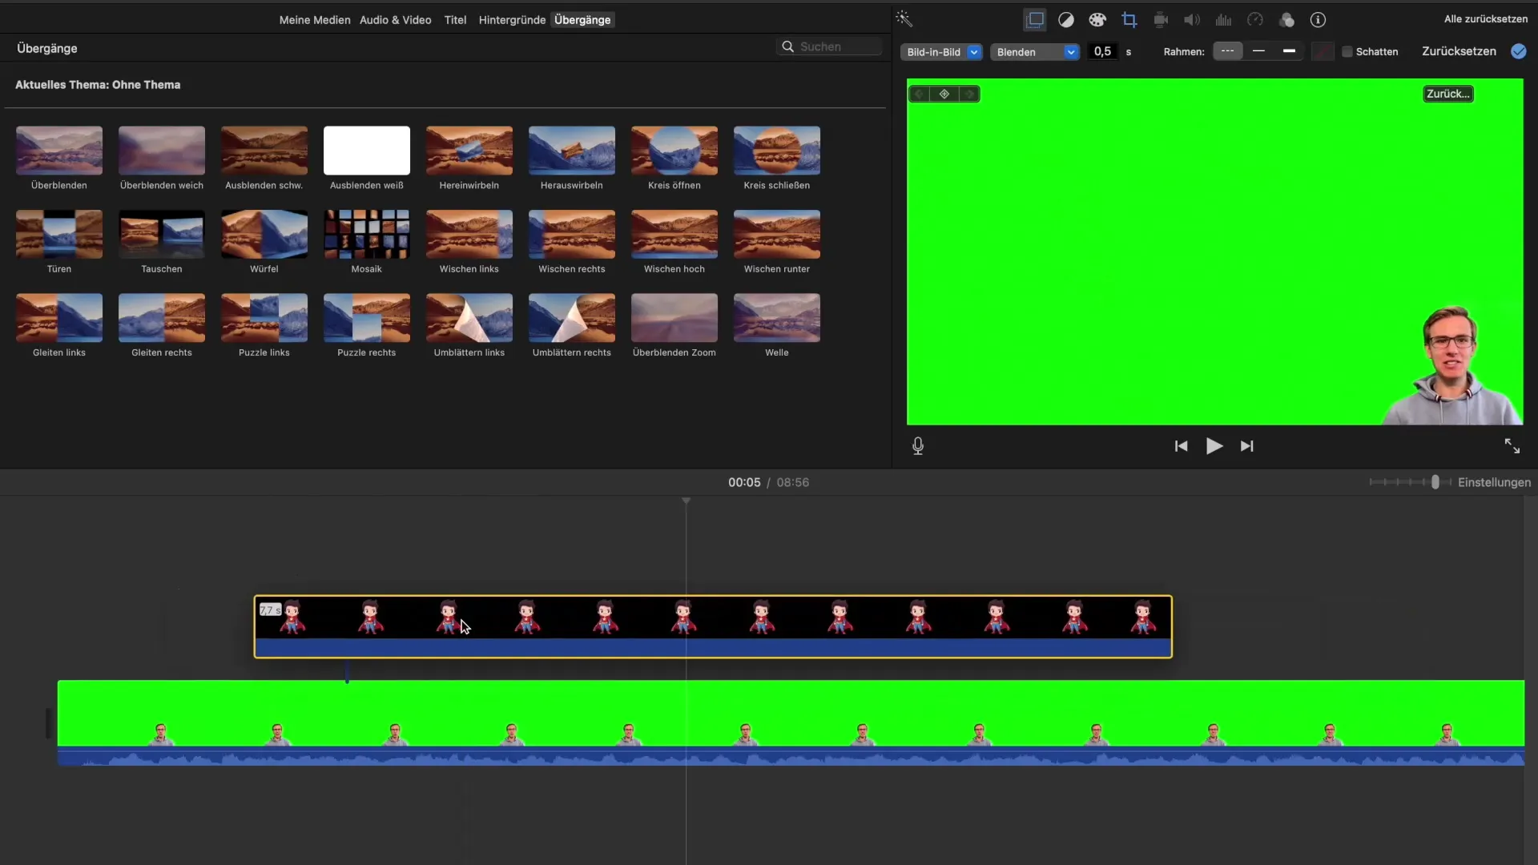This screenshot has width=1538, height=865.
Task: Select the crop tool icon
Action: click(x=1129, y=20)
